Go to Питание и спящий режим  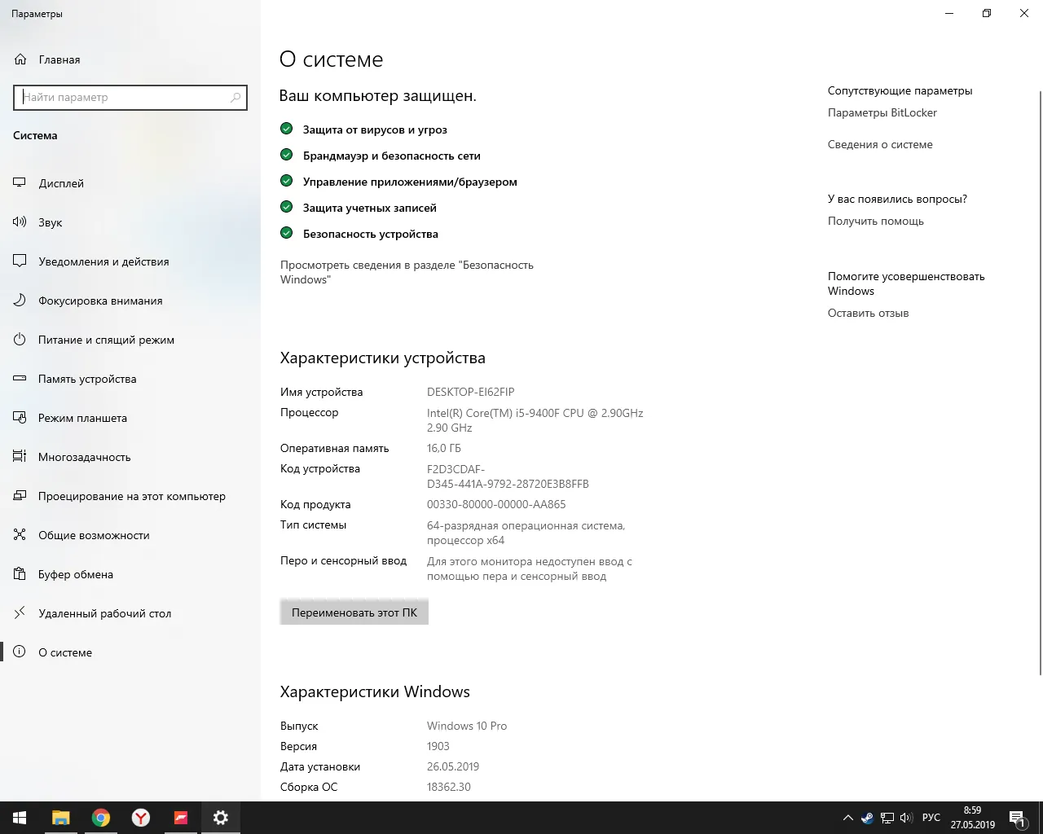[x=106, y=340]
